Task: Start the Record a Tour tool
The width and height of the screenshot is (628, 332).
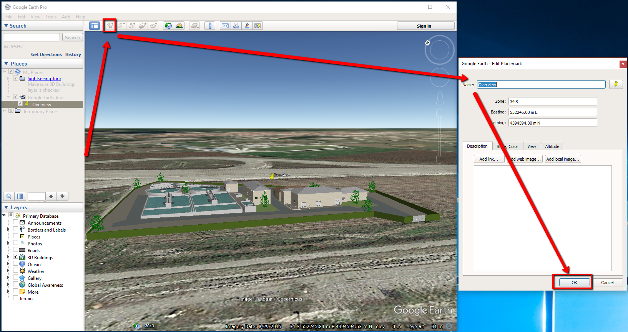Action: coord(153,26)
